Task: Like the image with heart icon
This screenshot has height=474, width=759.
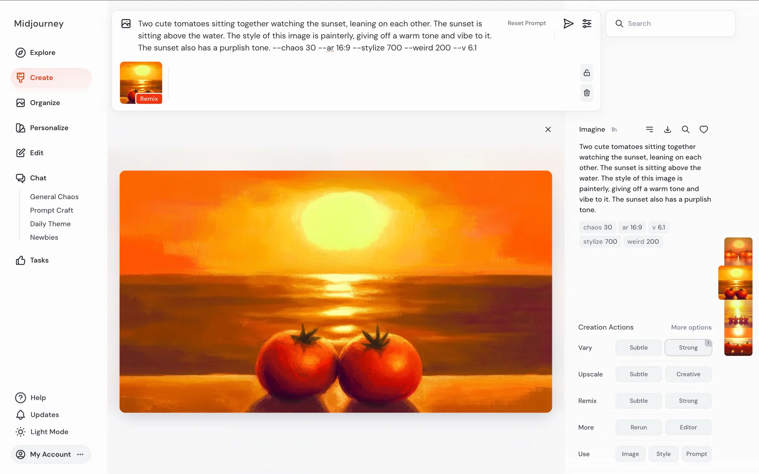Action: (x=704, y=130)
